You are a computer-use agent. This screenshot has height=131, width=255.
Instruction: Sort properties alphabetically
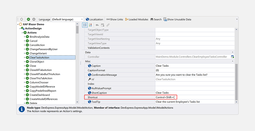[91, 25]
